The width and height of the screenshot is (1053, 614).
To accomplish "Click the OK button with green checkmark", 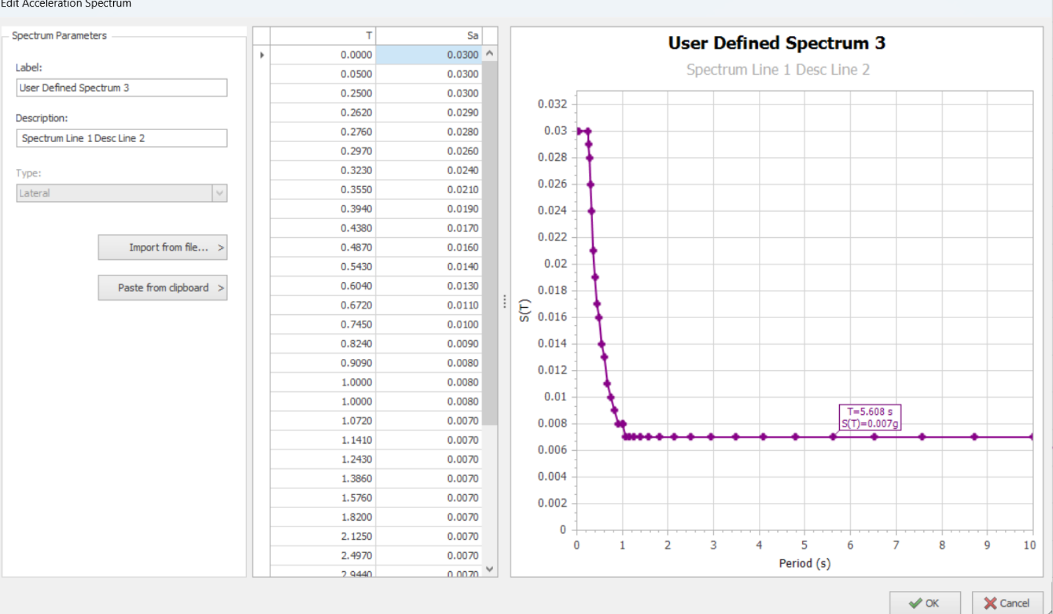I will pos(924,603).
